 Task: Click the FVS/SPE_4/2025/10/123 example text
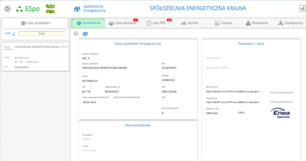282,102
